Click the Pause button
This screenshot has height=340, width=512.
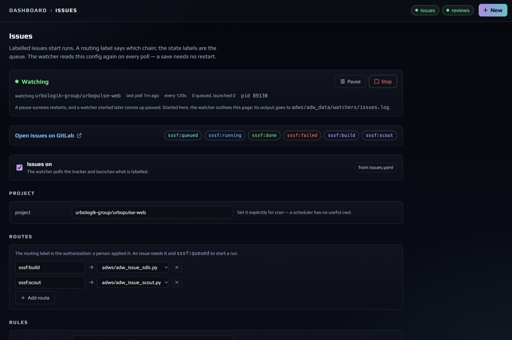coord(350,81)
